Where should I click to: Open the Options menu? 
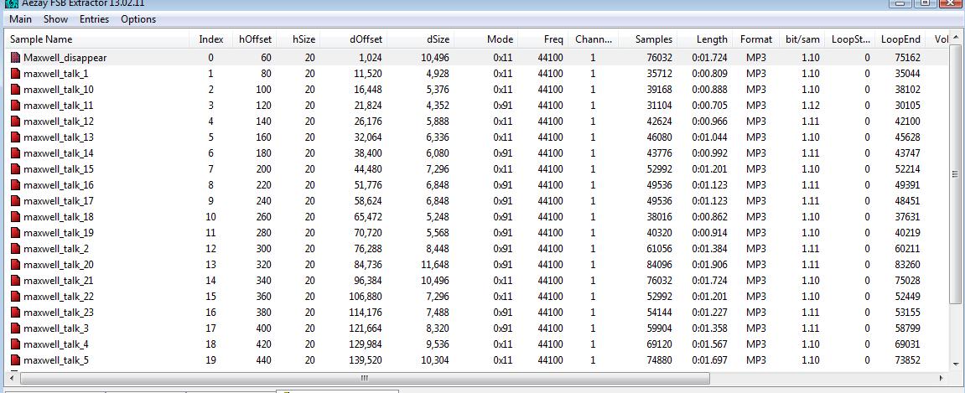(138, 19)
